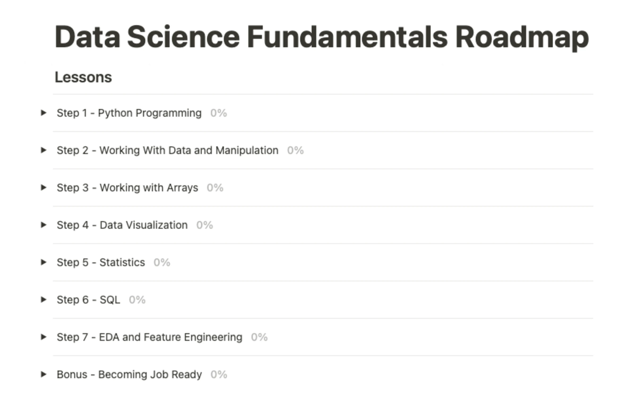Select the Step 1 - Python Programming label

coord(129,113)
